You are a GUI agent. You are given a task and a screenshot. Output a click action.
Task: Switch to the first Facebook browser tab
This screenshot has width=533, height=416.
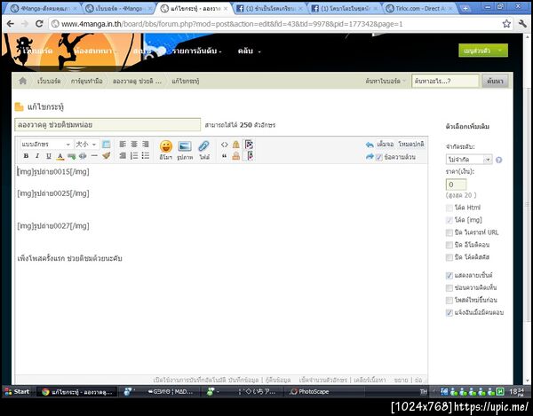pyautogui.click(x=269, y=9)
